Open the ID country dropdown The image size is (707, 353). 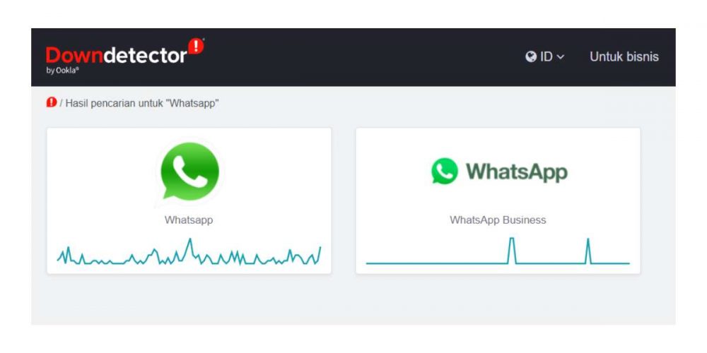(544, 56)
